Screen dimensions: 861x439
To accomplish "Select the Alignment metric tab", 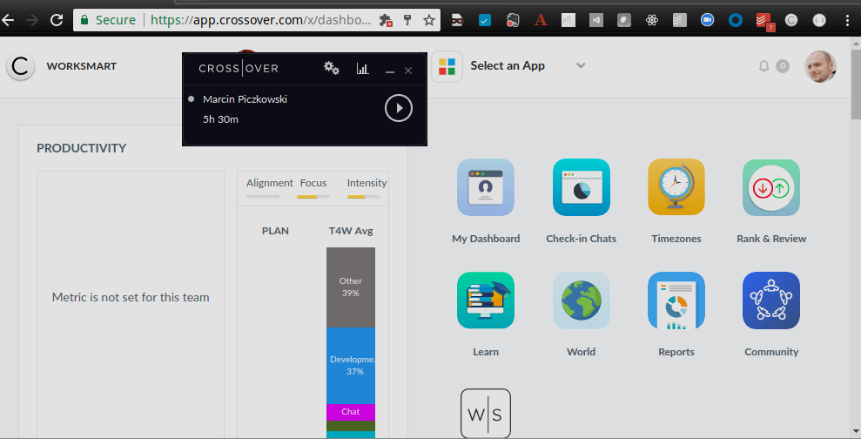I will [269, 184].
